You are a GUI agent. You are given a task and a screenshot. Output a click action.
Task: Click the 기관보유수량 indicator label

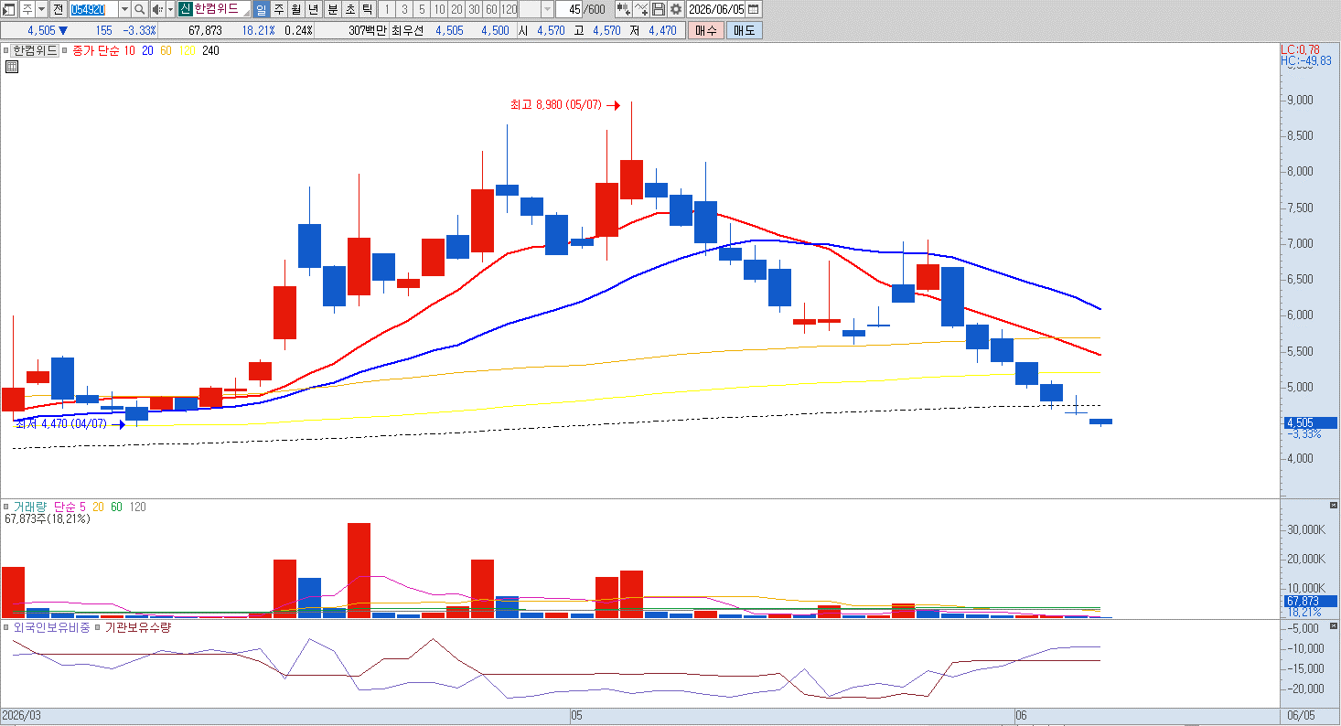click(x=138, y=628)
